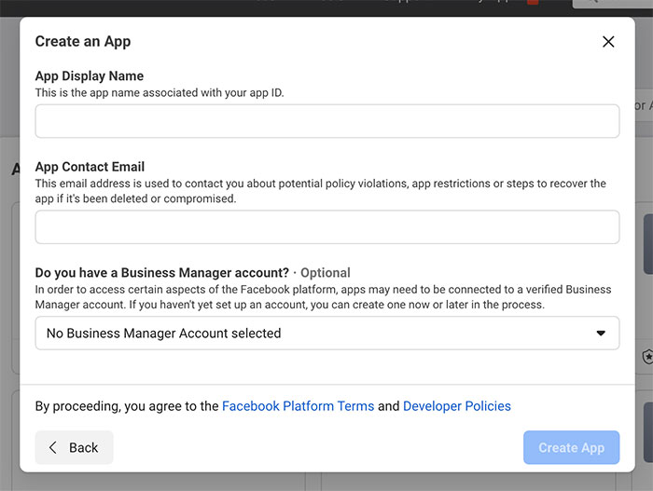
Task: Click the shield badge icon behind the dialog
Action: pyautogui.click(x=647, y=357)
